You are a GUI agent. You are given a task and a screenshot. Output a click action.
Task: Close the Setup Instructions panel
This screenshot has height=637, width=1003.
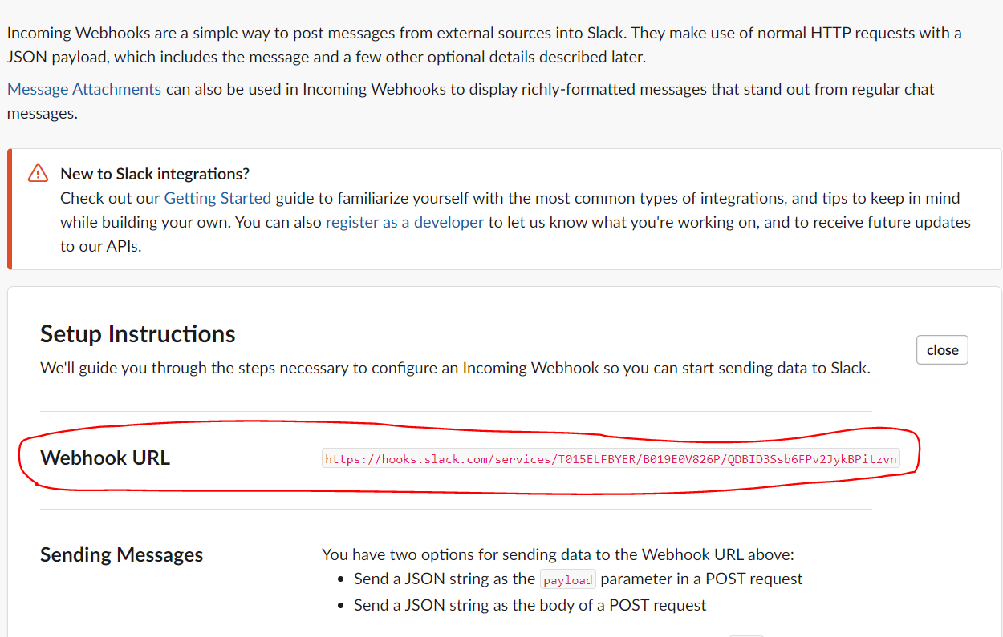click(x=942, y=350)
